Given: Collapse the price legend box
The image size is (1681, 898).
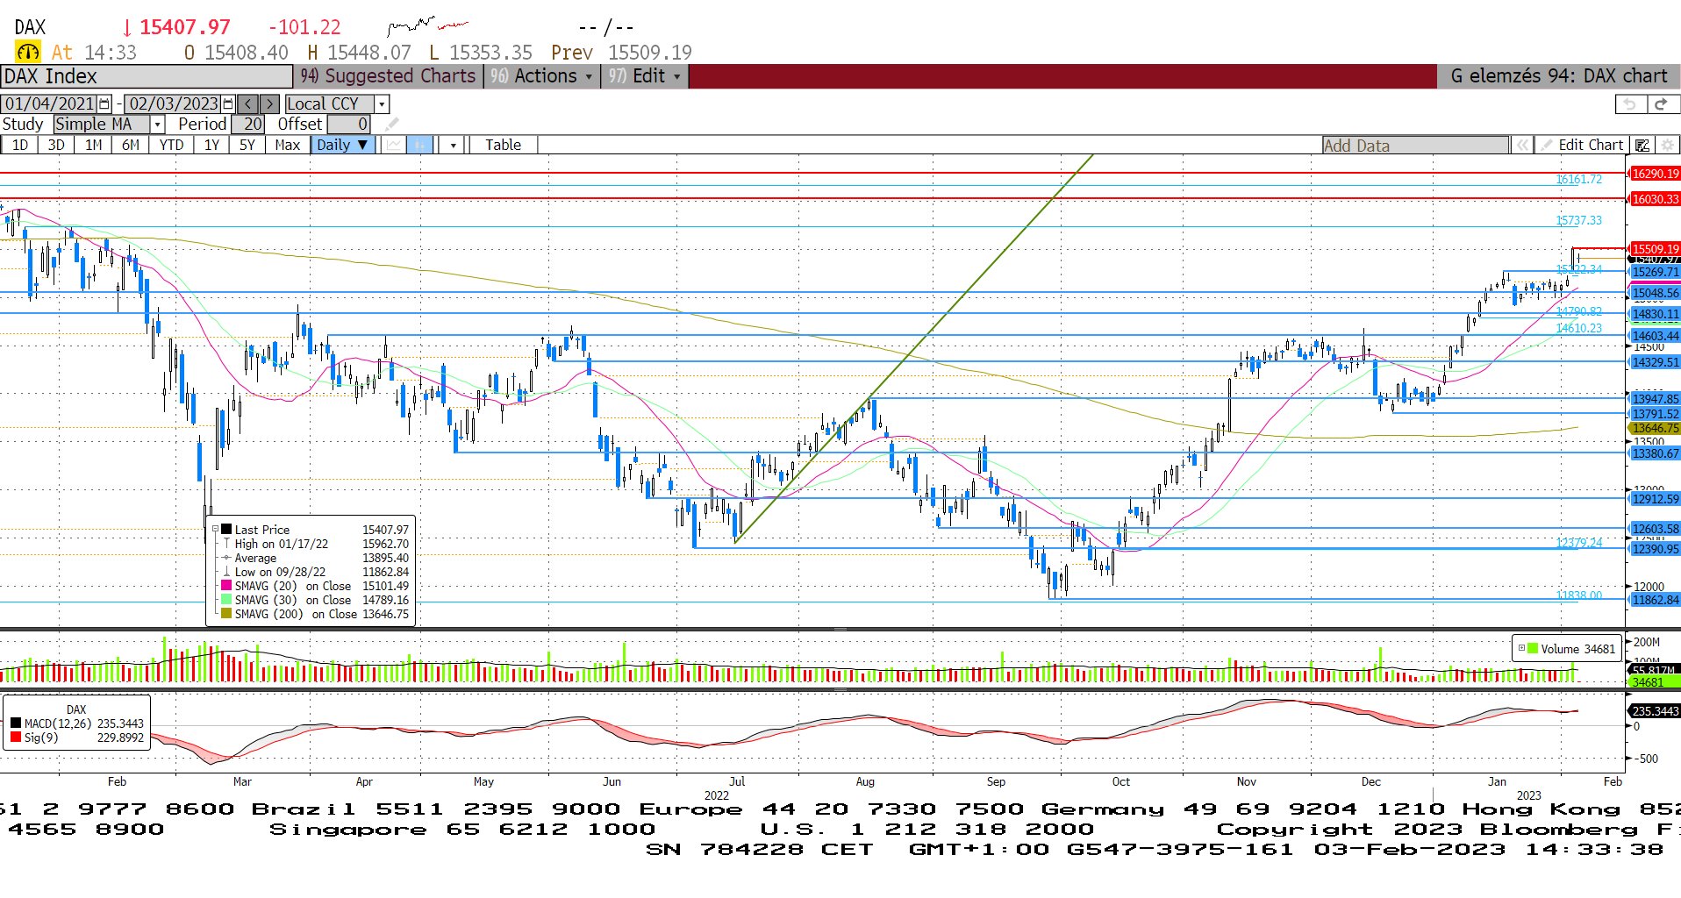Looking at the screenshot, I should pyautogui.click(x=215, y=529).
